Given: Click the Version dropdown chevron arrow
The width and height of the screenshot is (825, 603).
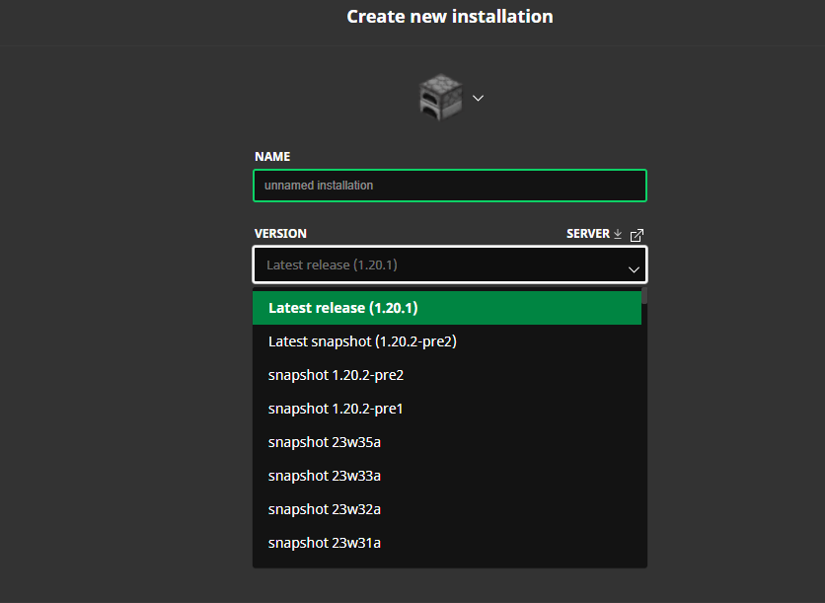Looking at the screenshot, I should [634, 269].
